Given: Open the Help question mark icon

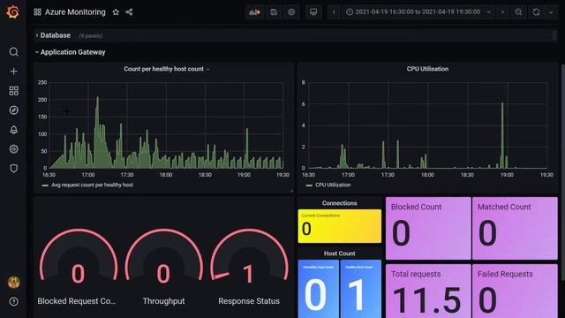Looking at the screenshot, I should pyautogui.click(x=14, y=301).
